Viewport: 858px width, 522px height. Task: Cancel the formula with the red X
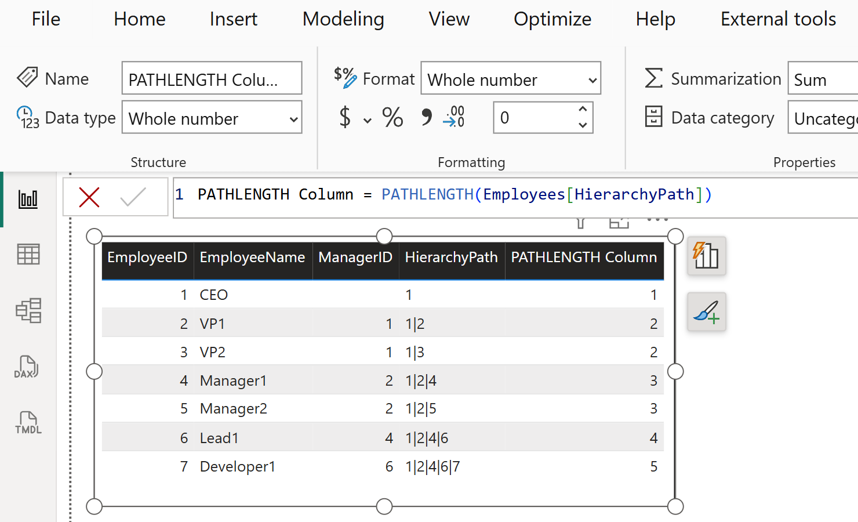point(89,197)
